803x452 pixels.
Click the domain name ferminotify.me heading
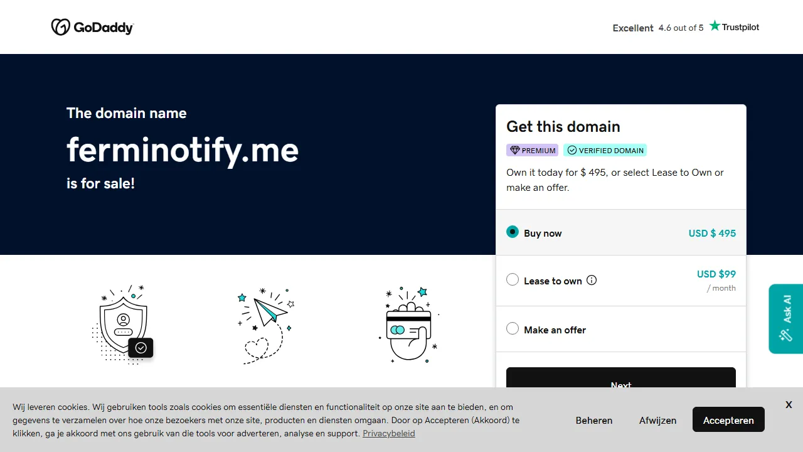coord(182,150)
